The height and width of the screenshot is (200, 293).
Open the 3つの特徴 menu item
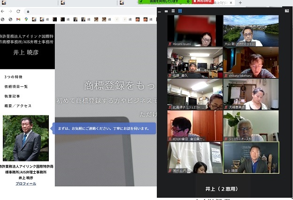point(13,77)
